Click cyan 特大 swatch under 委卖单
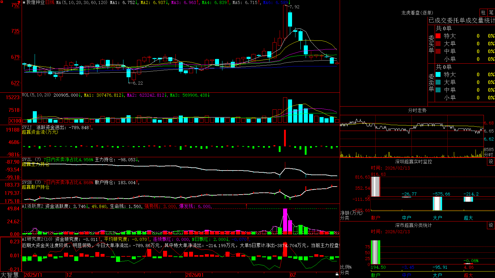The width and height of the screenshot is (495, 278). [x=438, y=74]
